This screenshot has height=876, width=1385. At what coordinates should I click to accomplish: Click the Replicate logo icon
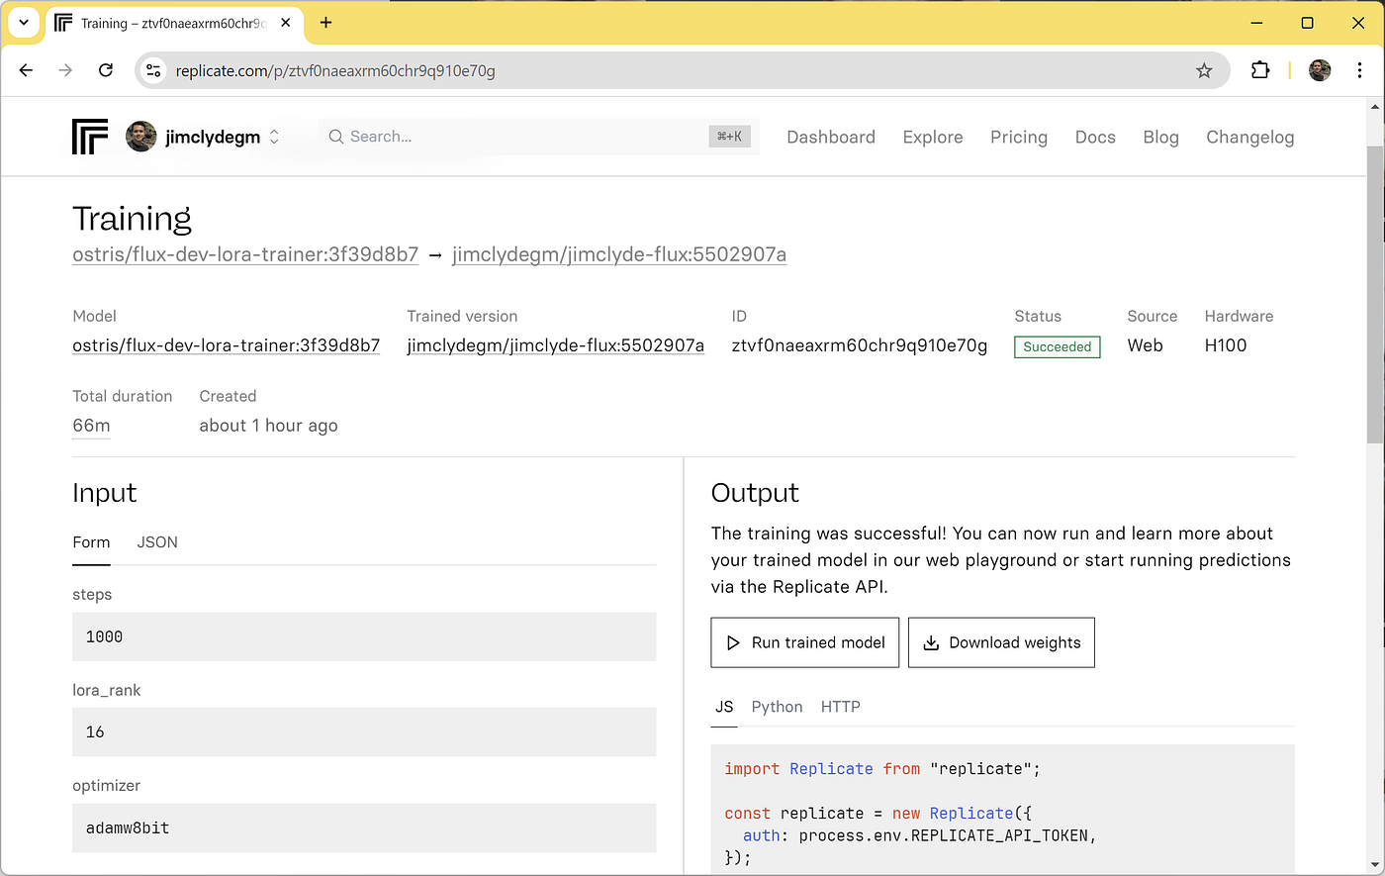[90, 137]
